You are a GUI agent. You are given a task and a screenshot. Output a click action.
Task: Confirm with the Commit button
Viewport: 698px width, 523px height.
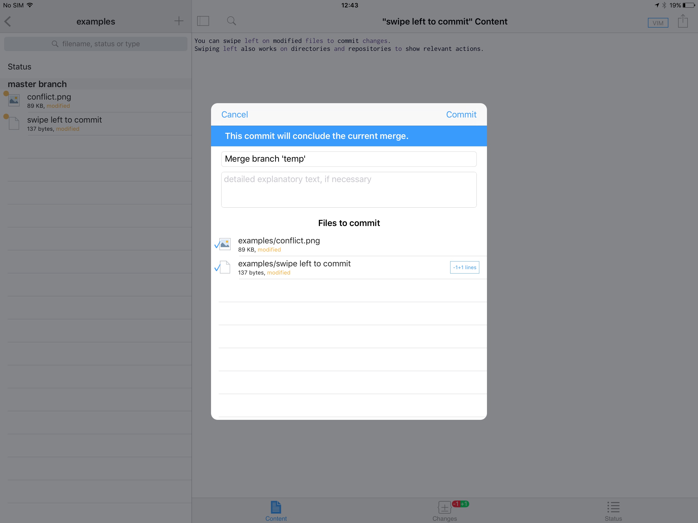[461, 114]
